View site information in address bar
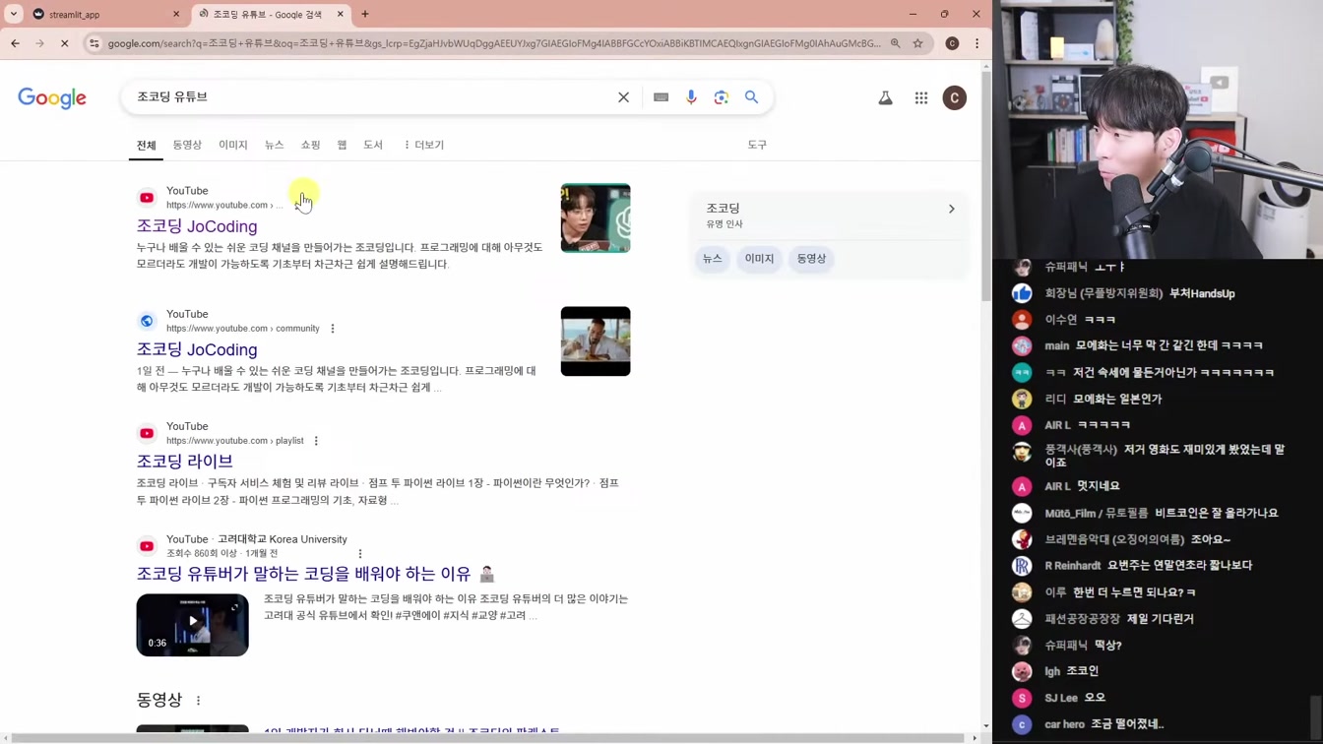This screenshot has width=1323, height=744. pyautogui.click(x=94, y=43)
